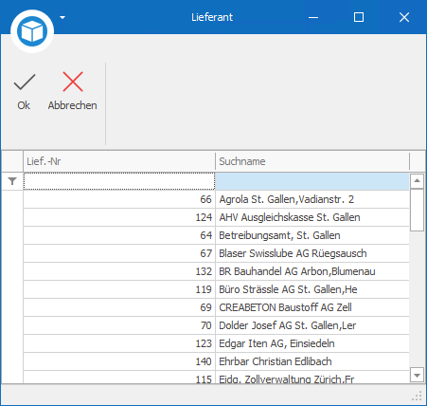Click supplier number 123 cell
The height and width of the screenshot is (406, 427).
(119, 343)
